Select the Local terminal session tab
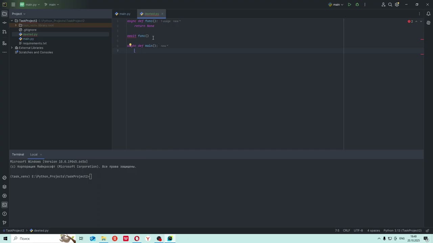The image size is (433, 243). pyautogui.click(x=34, y=155)
